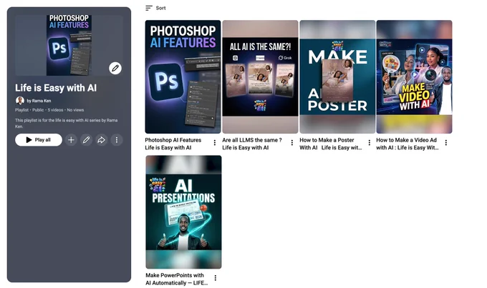Open options menu for Are all LLMS the same video
The image size is (487, 288).
tap(292, 143)
